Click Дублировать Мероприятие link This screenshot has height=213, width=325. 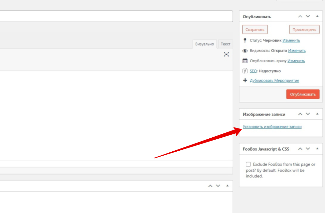pyautogui.click(x=274, y=80)
